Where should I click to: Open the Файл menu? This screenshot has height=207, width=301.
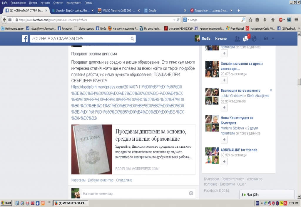(4, 3)
